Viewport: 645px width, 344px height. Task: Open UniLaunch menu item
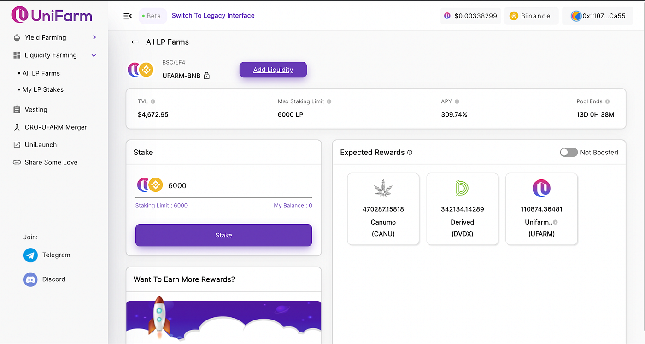[x=41, y=145]
